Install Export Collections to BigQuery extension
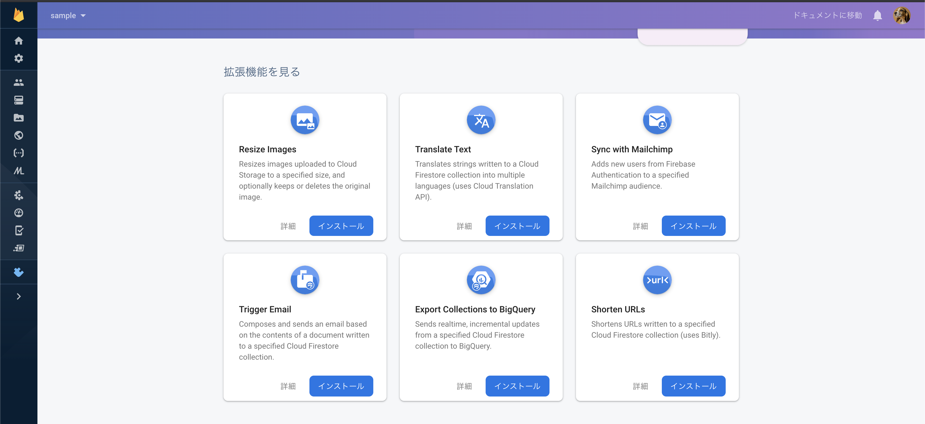 tap(517, 386)
